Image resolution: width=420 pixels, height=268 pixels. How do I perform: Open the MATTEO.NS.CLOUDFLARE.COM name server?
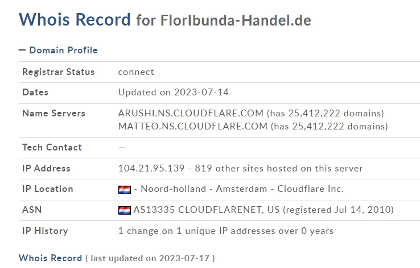[x=193, y=126]
